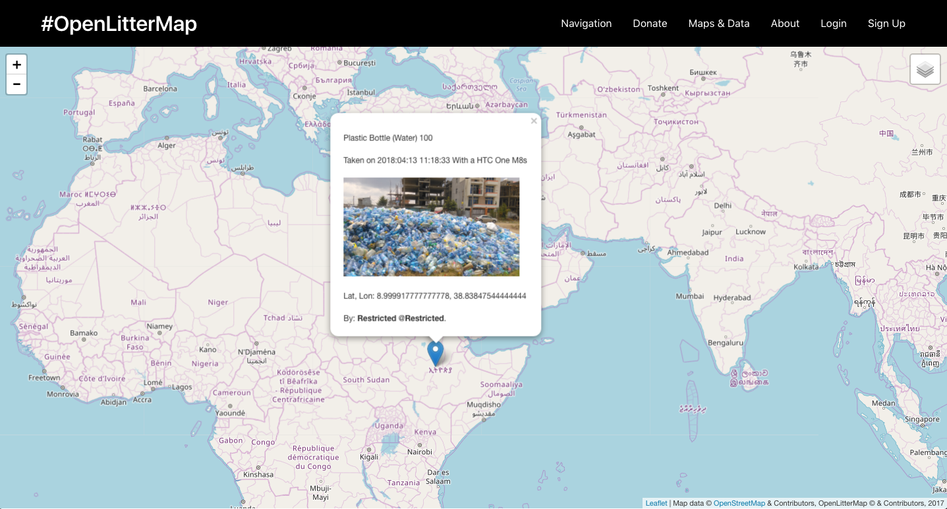Image resolution: width=947 pixels, height=509 pixels.
Task: Open the Navigation menu item
Action: (x=587, y=24)
